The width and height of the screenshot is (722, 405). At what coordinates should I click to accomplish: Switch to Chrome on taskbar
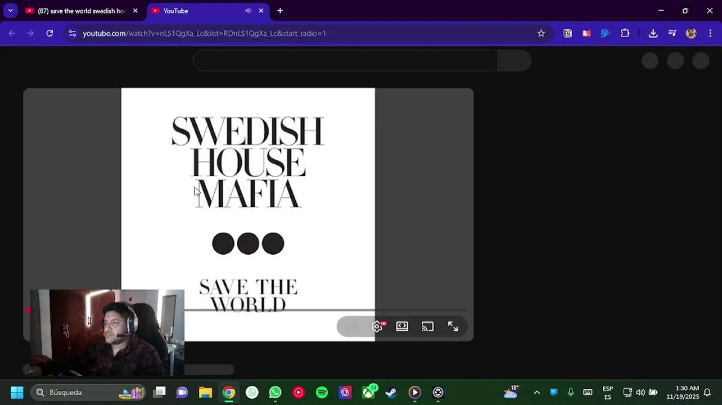click(x=229, y=392)
